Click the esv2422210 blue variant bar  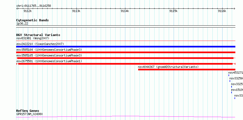[126, 47]
